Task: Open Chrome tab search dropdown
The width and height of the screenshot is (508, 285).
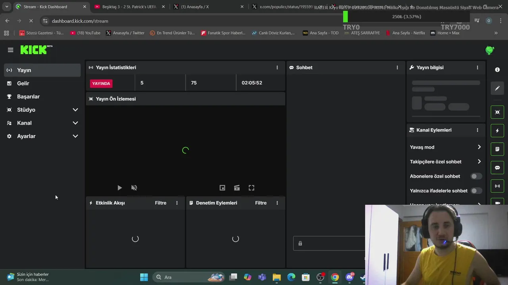Action: (7, 7)
